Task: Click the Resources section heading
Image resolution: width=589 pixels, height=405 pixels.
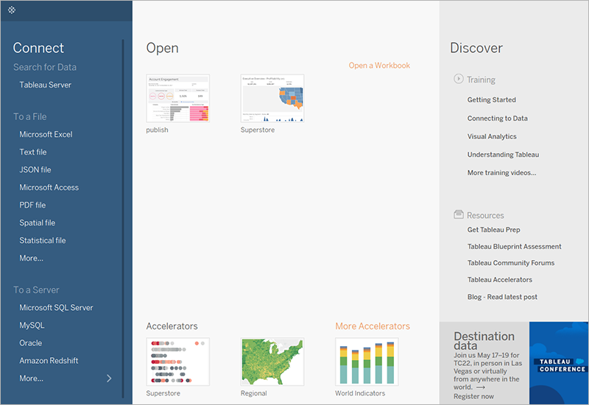Action: pos(485,215)
